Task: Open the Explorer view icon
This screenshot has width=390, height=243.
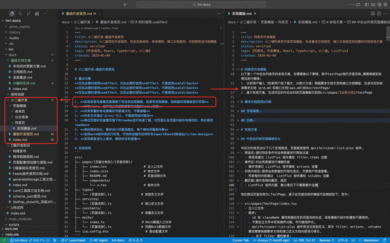Action: click(12, 14)
